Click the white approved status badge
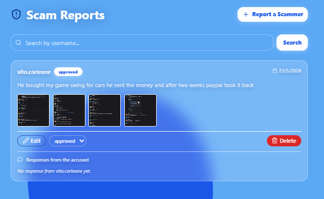The width and height of the screenshot is (324, 199). [x=68, y=72]
